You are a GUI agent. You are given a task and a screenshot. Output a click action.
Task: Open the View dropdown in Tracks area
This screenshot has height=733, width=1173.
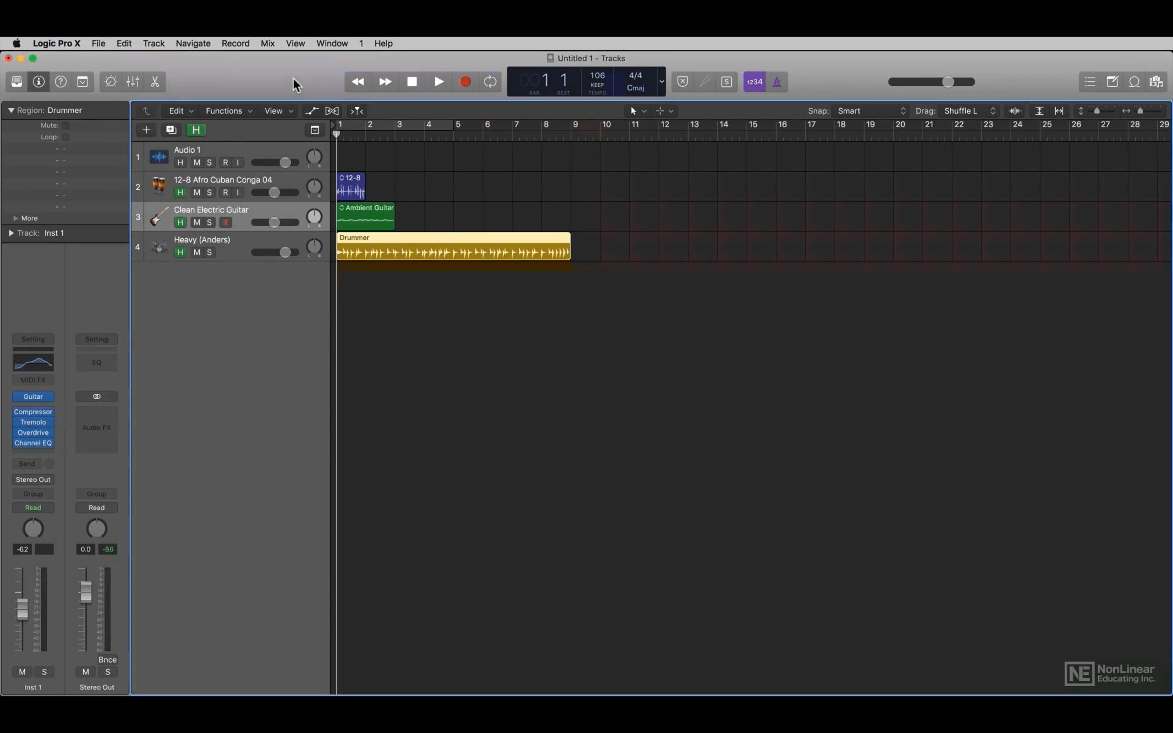(x=279, y=111)
